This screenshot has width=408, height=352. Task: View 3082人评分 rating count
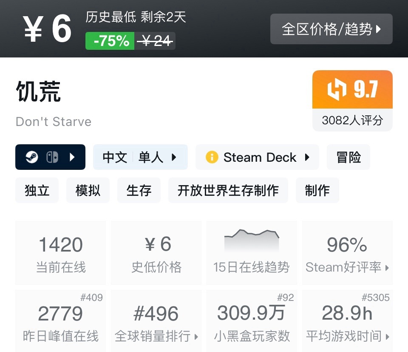click(352, 120)
